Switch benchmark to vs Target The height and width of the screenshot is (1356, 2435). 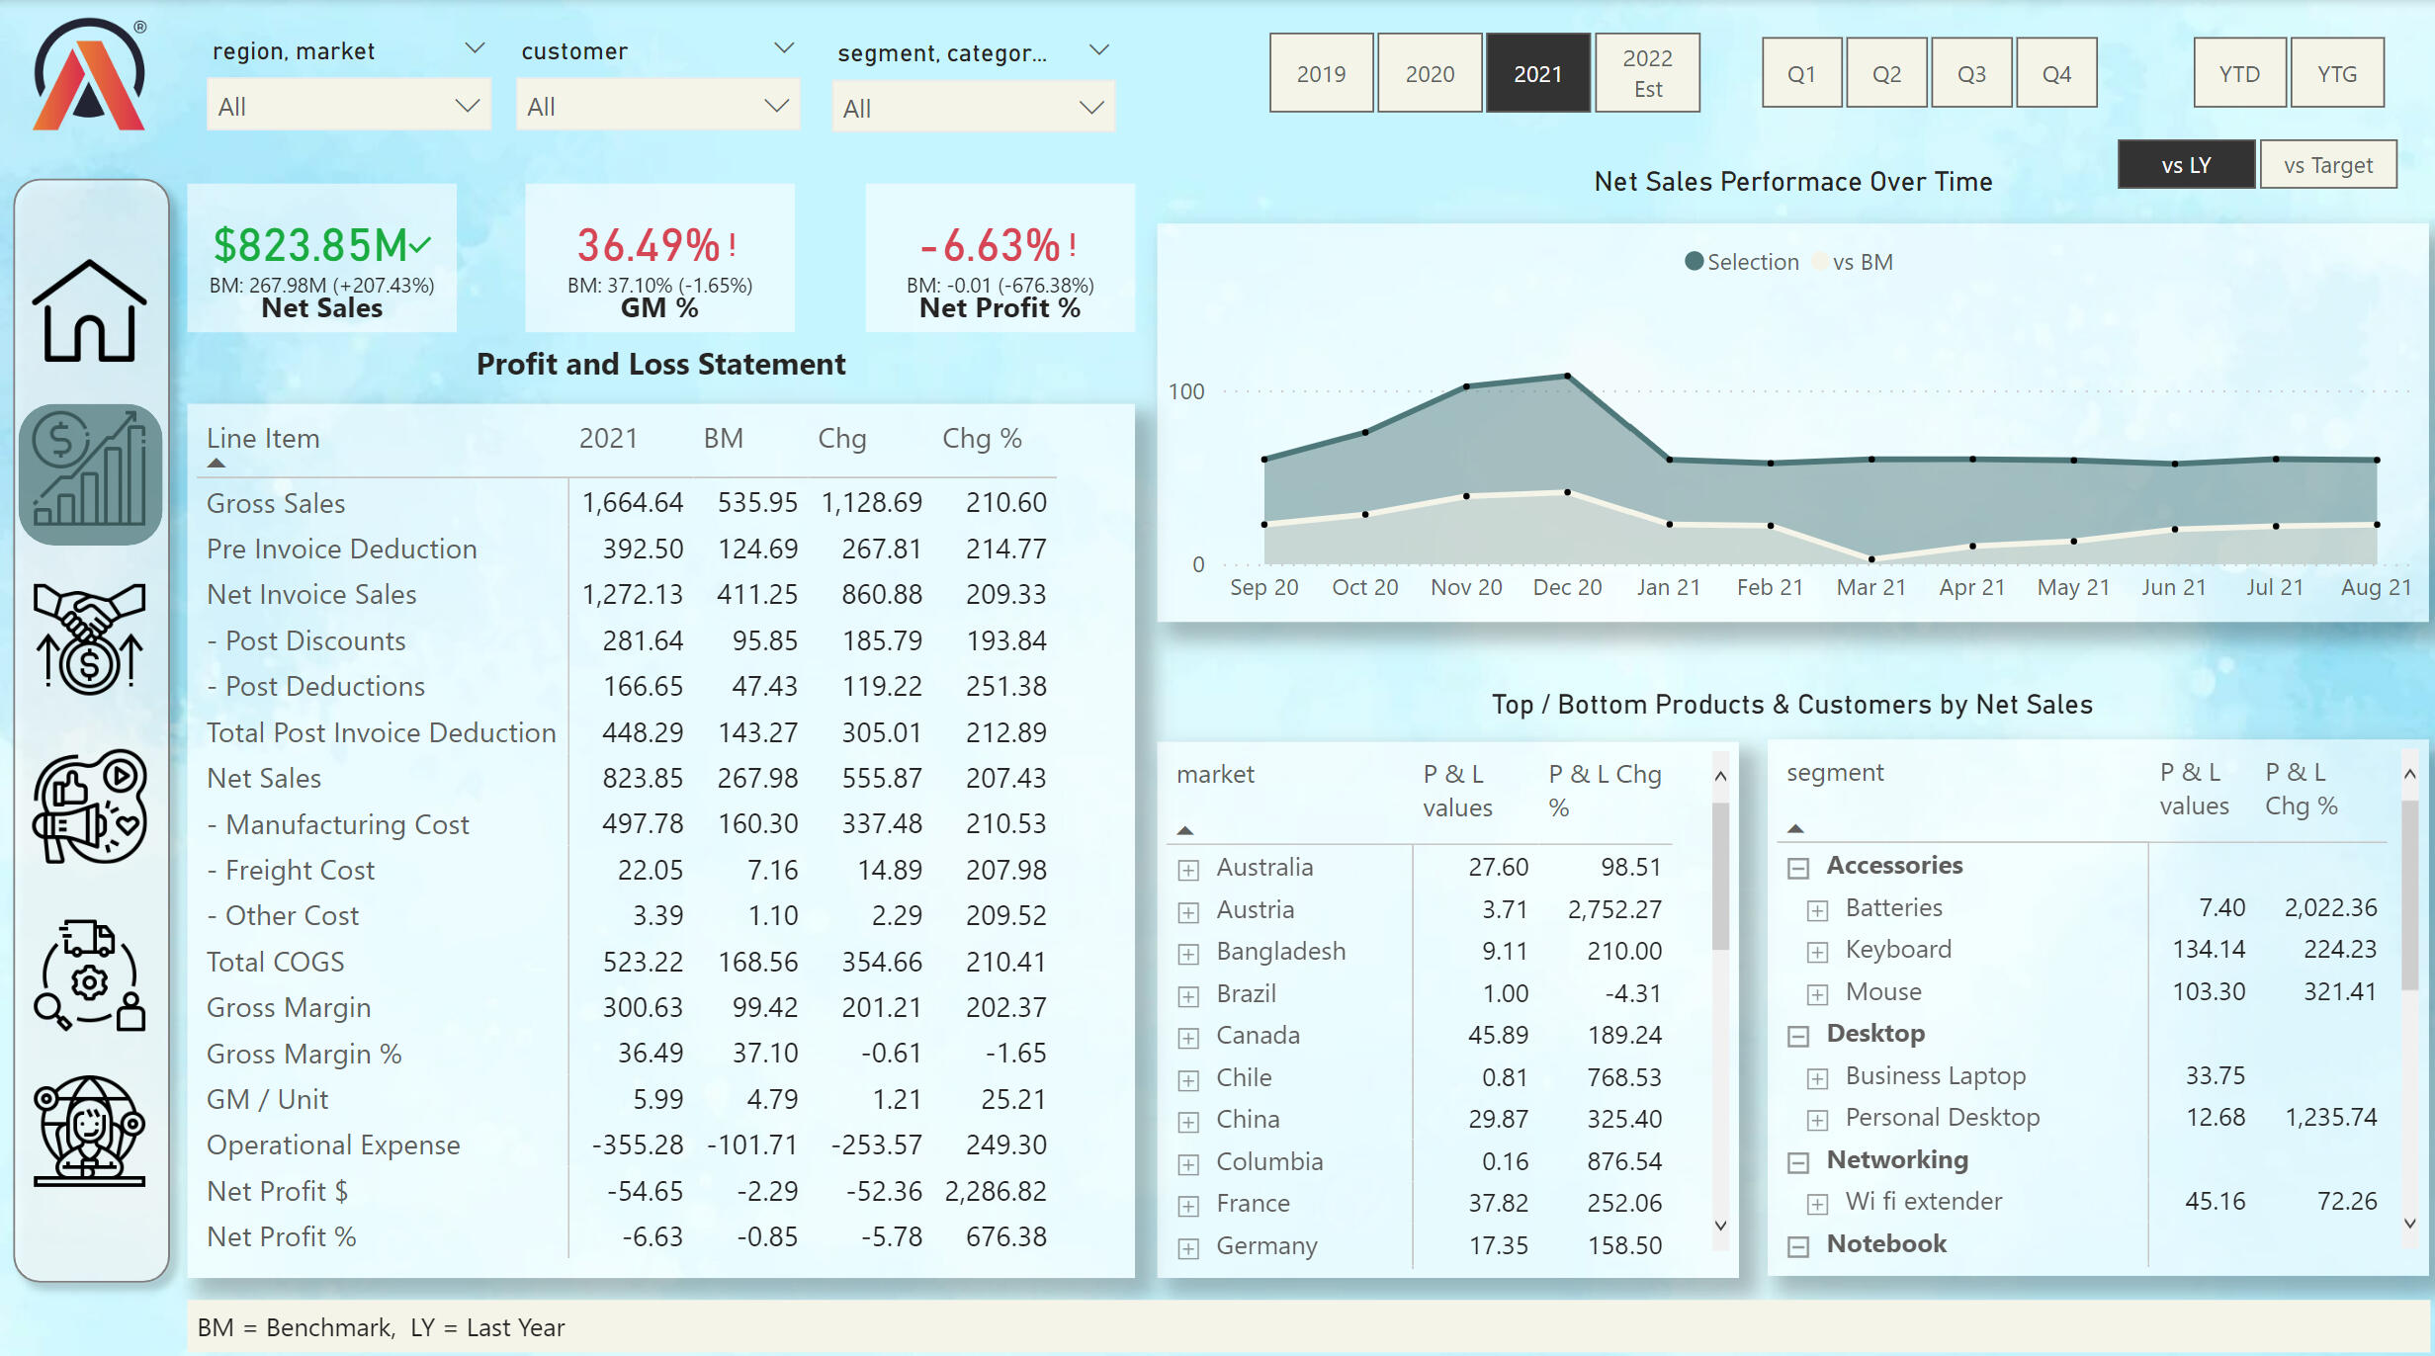[x=2327, y=165]
